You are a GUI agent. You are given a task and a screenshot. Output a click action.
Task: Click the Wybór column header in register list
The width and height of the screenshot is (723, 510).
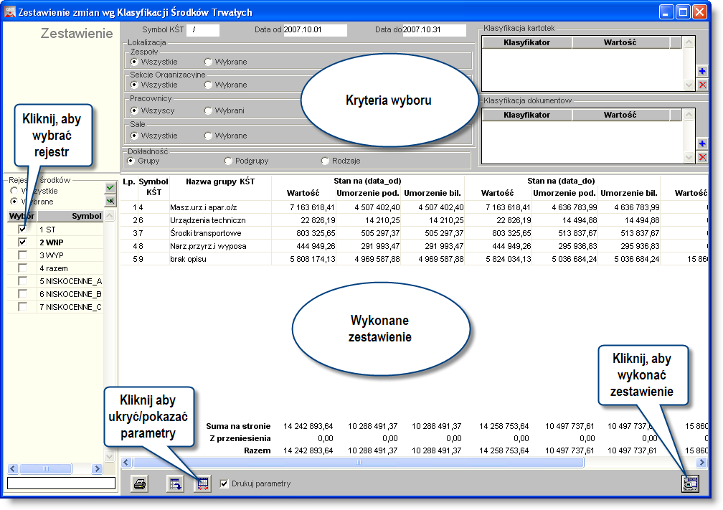tap(22, 217)
